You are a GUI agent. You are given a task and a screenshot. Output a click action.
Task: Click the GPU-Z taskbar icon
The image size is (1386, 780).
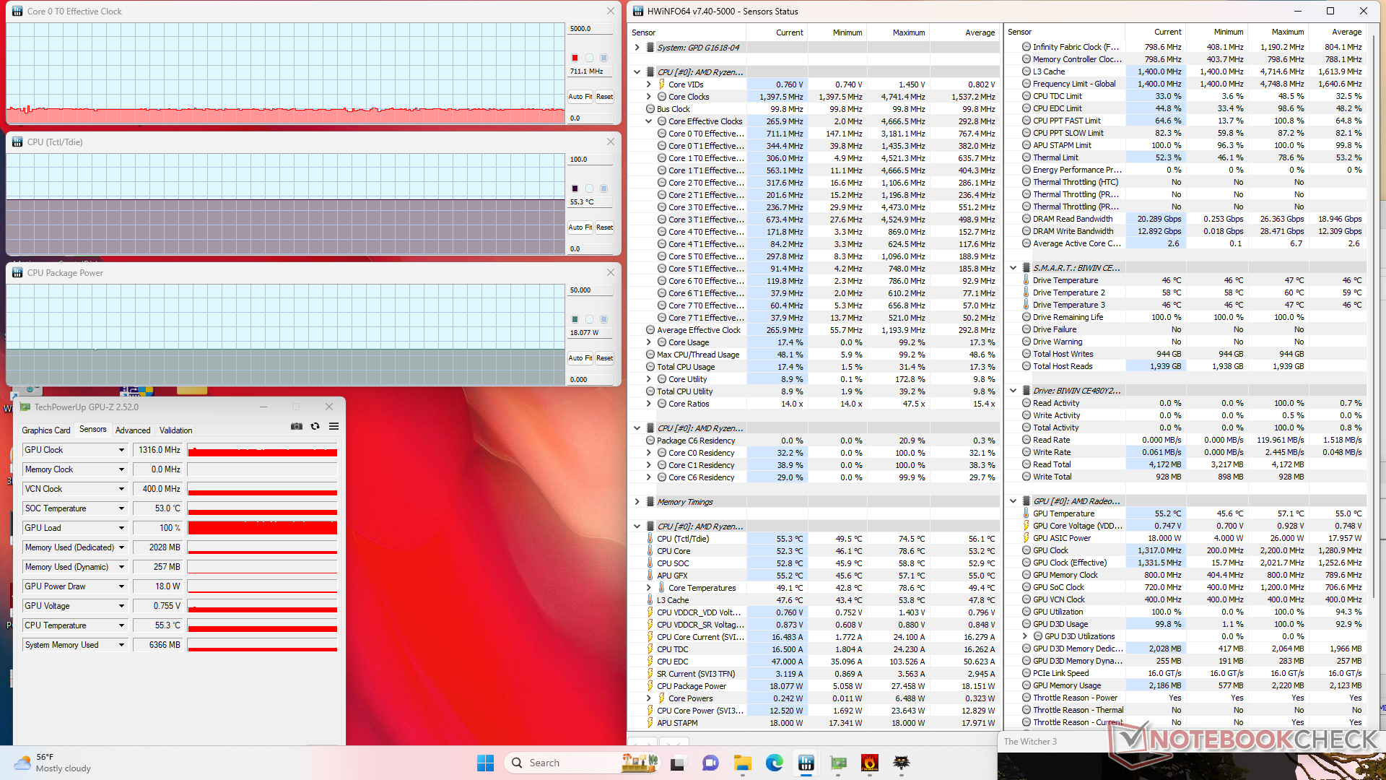pyautogui.click(x=838, y=763)
